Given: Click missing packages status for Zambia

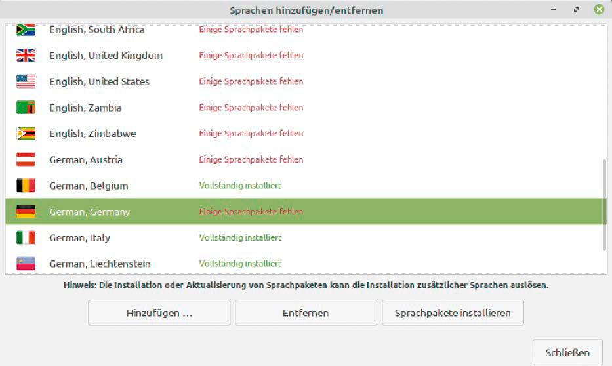Looking at the screenshot, I should 251,108.
